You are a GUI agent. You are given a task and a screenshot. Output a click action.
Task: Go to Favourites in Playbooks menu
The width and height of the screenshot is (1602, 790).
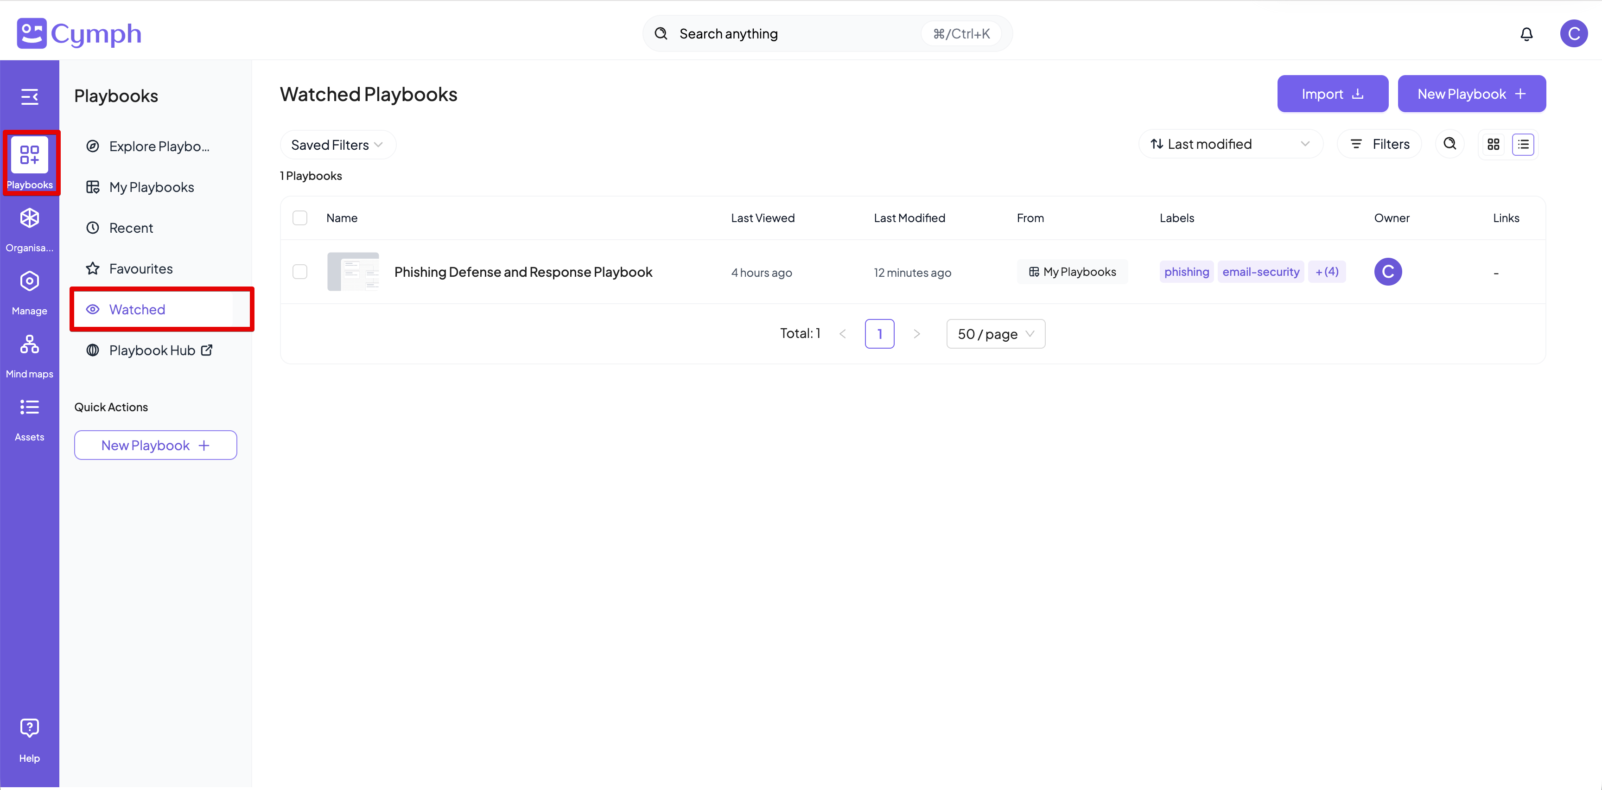pyautogui.click(x=140, y=269)
